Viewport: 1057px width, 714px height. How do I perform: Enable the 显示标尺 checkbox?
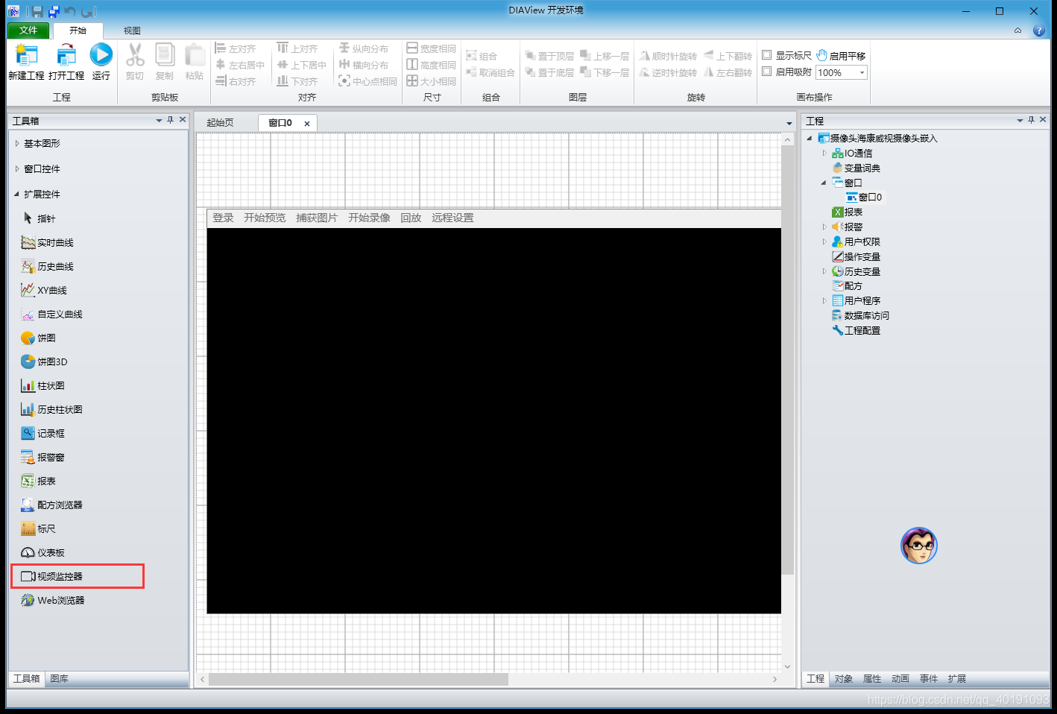[x=766, y=55]
